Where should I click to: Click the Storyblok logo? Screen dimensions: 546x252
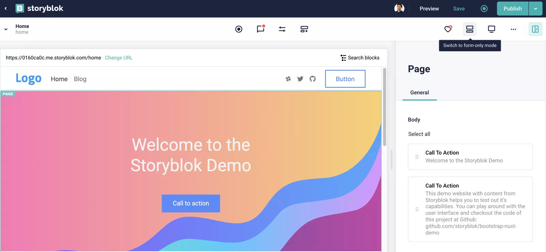pos(39,9)
